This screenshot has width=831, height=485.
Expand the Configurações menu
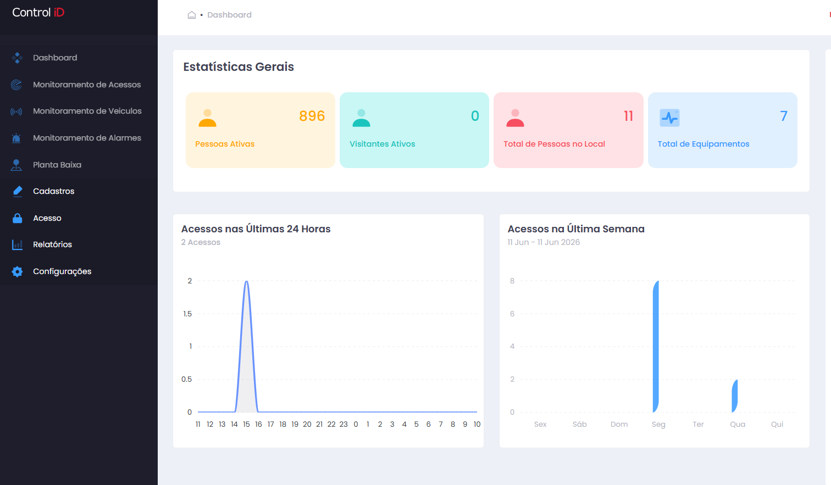pyautogui.click(x=79, y=271)
